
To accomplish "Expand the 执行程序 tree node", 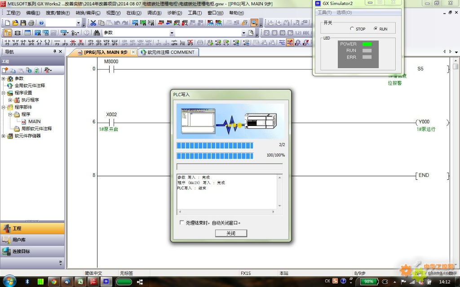I will click(x=10, y=100).
